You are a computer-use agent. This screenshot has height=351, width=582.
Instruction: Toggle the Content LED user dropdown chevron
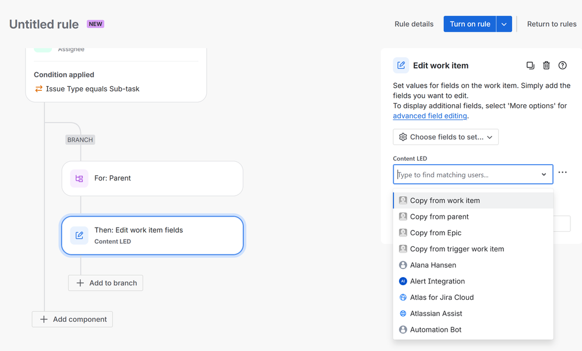pyautogui.click(x=544, y=175)
